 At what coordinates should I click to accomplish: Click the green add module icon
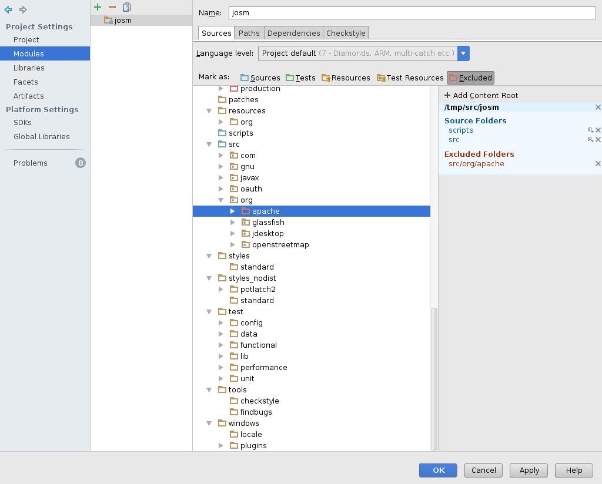click(98, 7)
